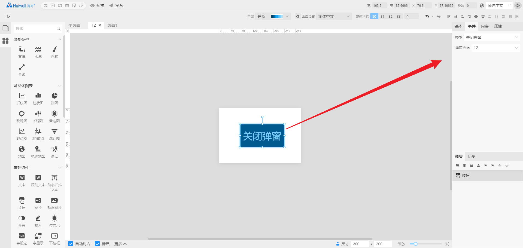
Task: Add a 词云 word cloud
Action: (x=54, y=152)
